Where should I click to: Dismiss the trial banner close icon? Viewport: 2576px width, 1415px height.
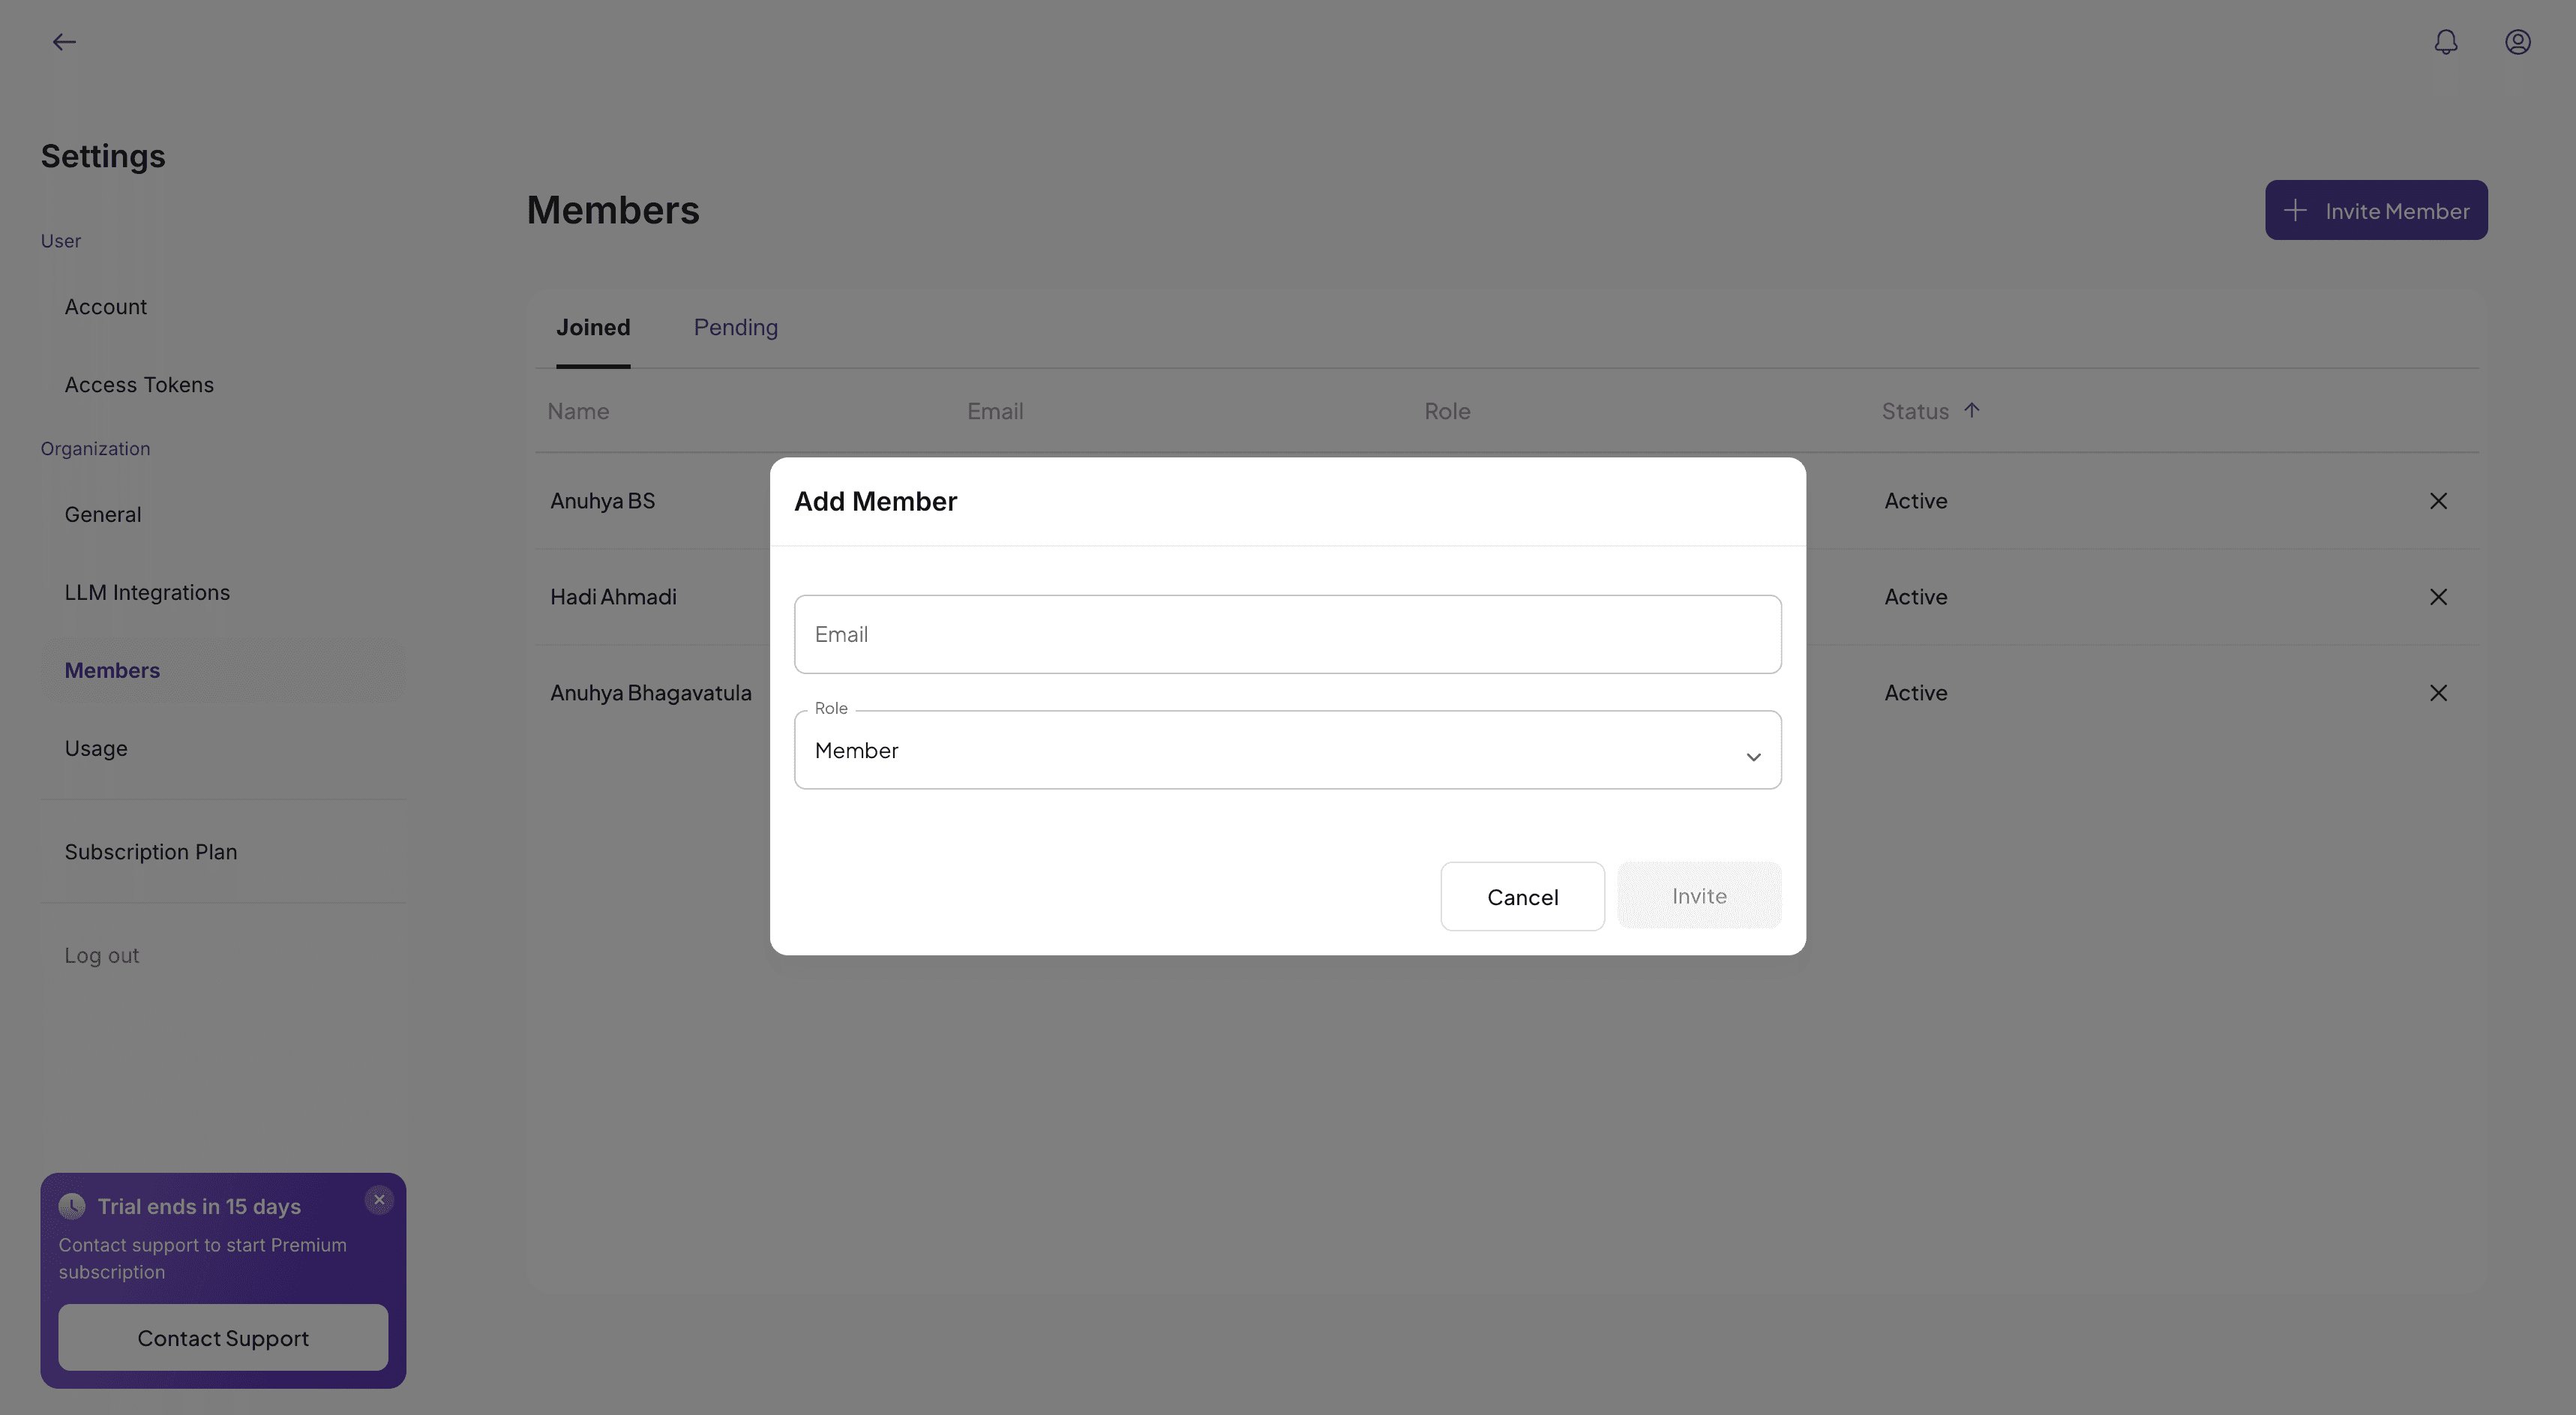point(379,1200)
